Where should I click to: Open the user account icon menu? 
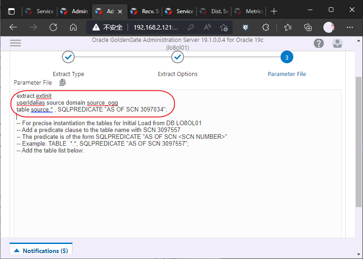point(337,43)
